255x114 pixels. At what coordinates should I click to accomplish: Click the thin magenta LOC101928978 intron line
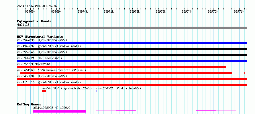pos(166,111)
